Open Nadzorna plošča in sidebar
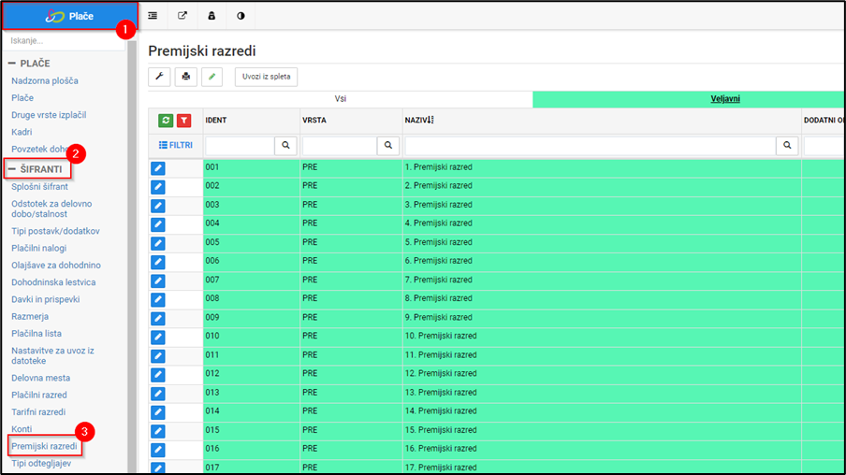This screenshot has width=846, height=475. click(x=45, y=80)
